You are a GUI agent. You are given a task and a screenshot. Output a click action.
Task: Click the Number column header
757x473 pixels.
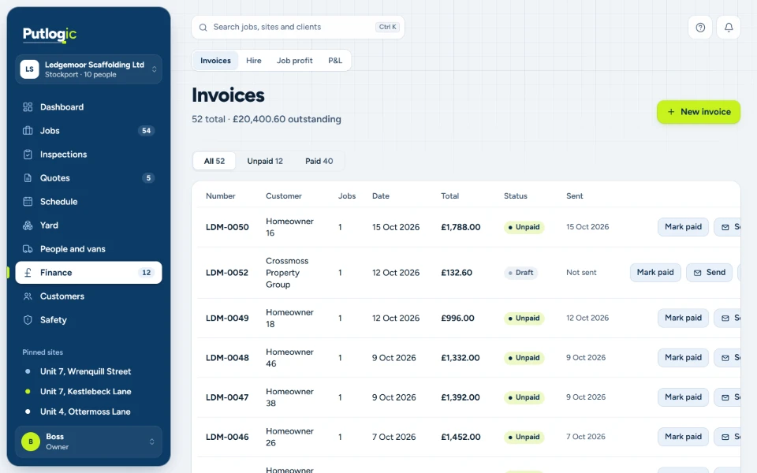click(221, 196)
